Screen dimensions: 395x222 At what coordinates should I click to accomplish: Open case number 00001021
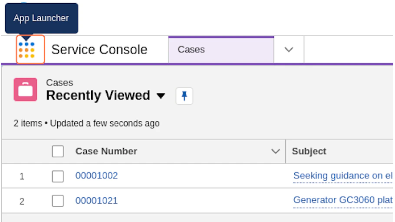[96, 200]
